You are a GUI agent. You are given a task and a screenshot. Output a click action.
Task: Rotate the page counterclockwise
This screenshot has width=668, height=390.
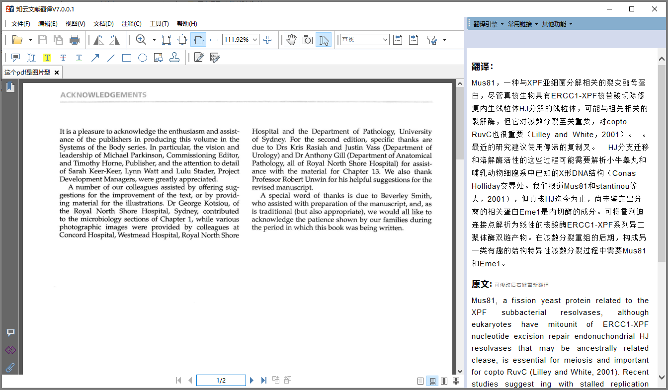click(x=99, y=40)
